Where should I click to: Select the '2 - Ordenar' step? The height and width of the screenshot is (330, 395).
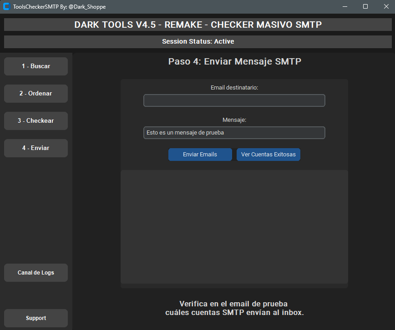[x=35, y=93]
